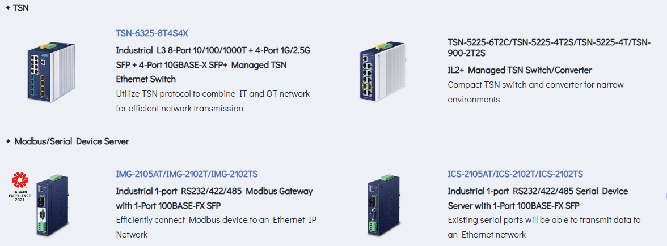Click the diamond bullet beside TSN heading
Viewport: 667px width, 246px height.
pos(8,8)
